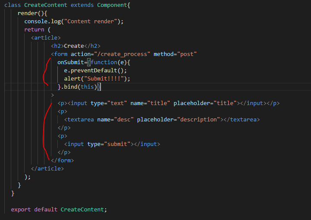Screen dimensions: 311x220
Task: Click the "Submit!!!!" string
Action: (104, 79)
